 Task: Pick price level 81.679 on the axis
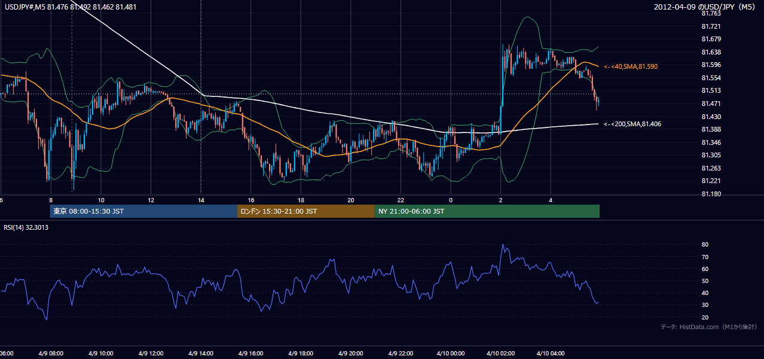(x=711, y=39)
